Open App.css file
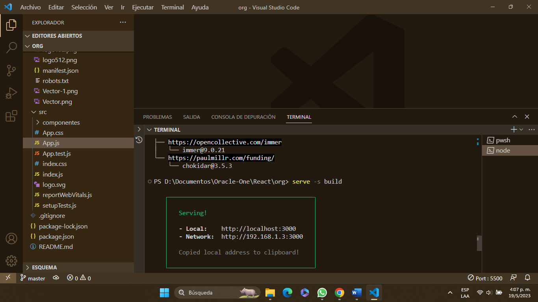Viewport: 538px width, 302px height. 78,133
